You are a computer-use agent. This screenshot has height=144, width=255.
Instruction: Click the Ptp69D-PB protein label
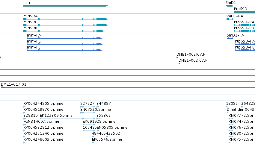tap(245, 47)
